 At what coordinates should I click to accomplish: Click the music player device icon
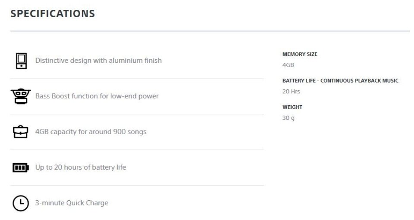[21, 61]
